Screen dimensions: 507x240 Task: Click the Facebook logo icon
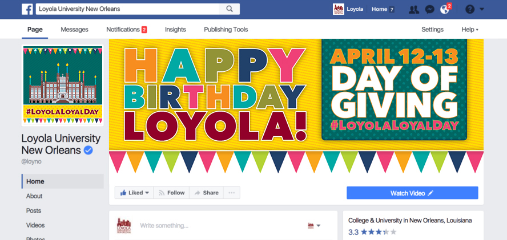pyautogui.click(x=27, y=9)
